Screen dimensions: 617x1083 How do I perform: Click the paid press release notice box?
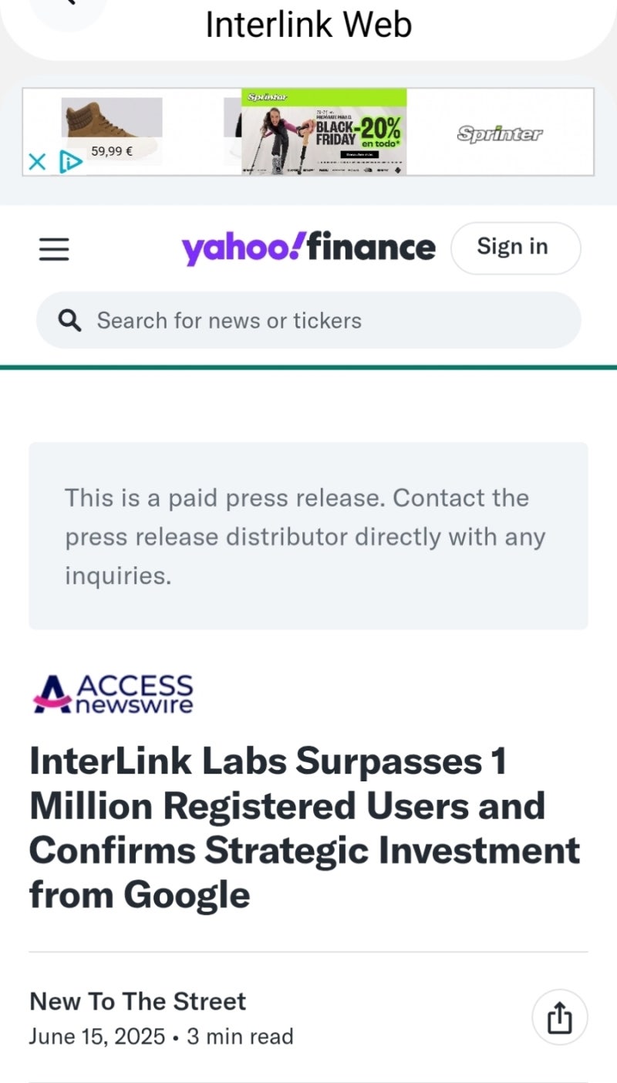point(308,535)
